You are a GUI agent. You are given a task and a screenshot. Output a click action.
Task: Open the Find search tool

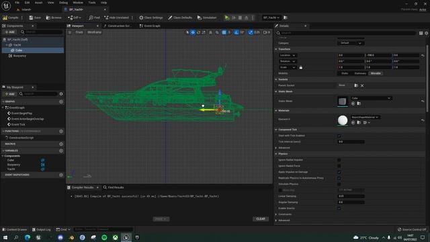click(94, 17)
